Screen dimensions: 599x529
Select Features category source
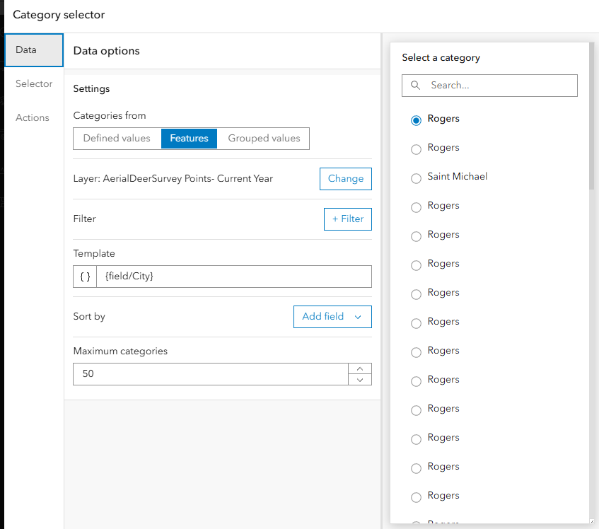pos(189,139)
